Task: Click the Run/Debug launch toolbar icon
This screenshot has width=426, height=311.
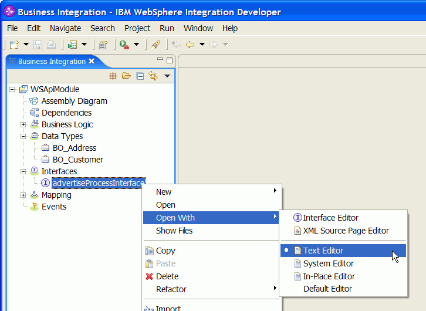Action: (124, 45)
